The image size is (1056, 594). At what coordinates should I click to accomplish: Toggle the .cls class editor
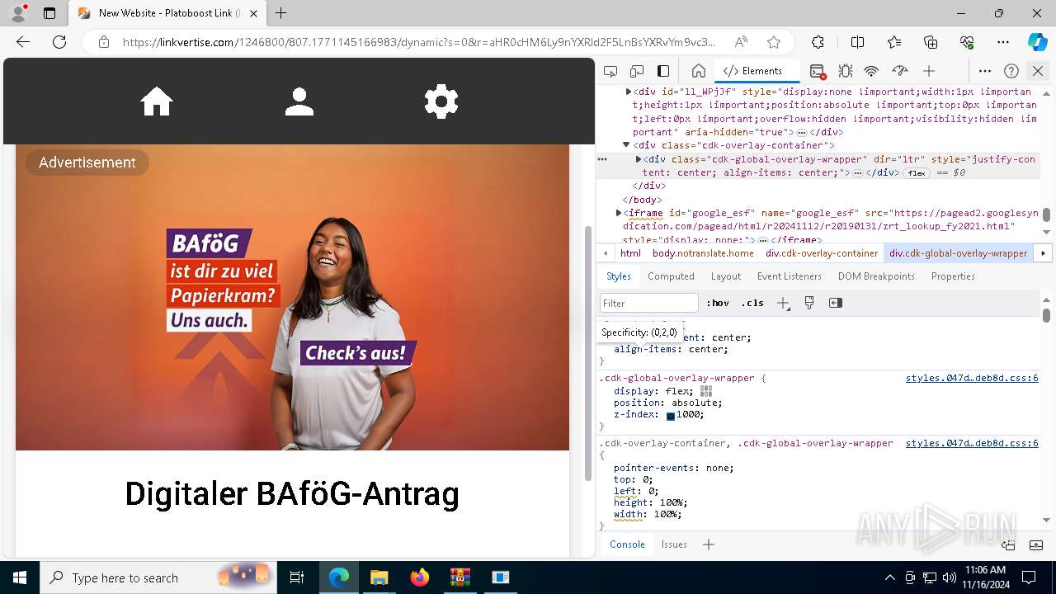coord(752,303)
